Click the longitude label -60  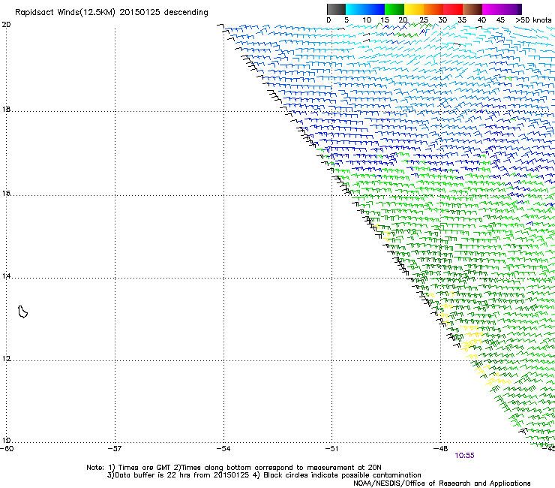[x=7, y=449]
